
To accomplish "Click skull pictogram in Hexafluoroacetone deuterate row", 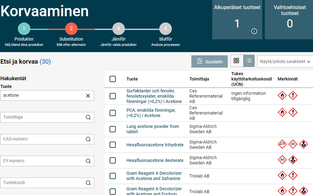I will [282, 160].
